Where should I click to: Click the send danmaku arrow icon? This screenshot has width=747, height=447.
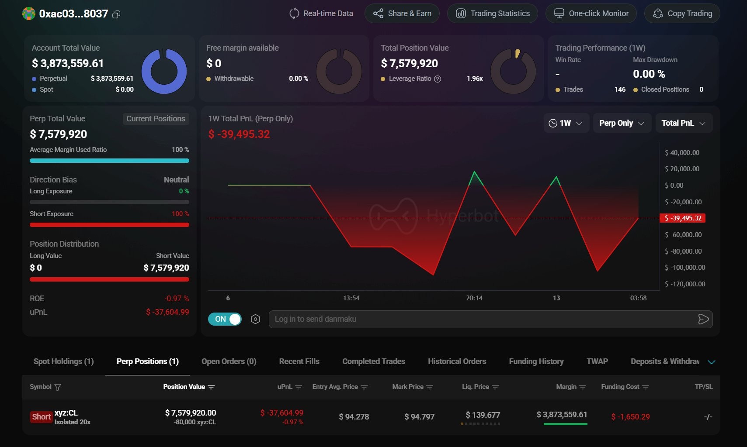tap(703, 319)
